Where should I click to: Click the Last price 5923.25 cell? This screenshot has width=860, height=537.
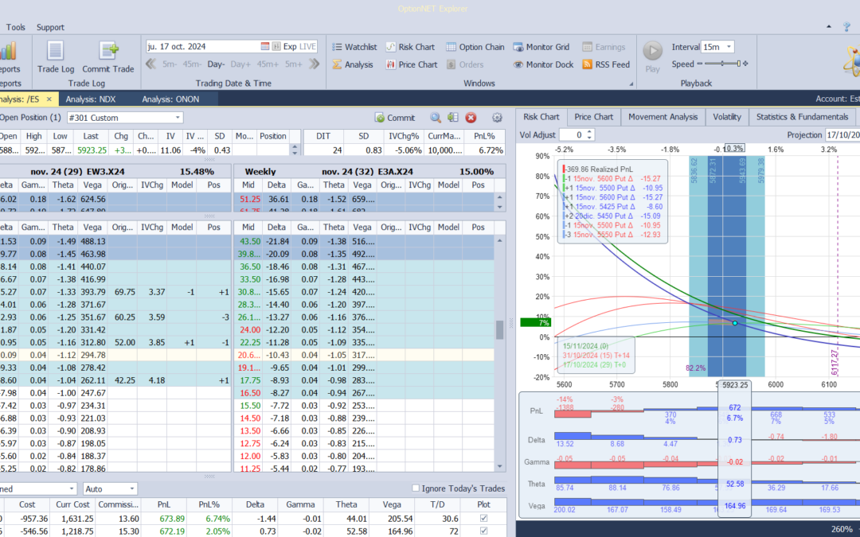click(91, 150)
